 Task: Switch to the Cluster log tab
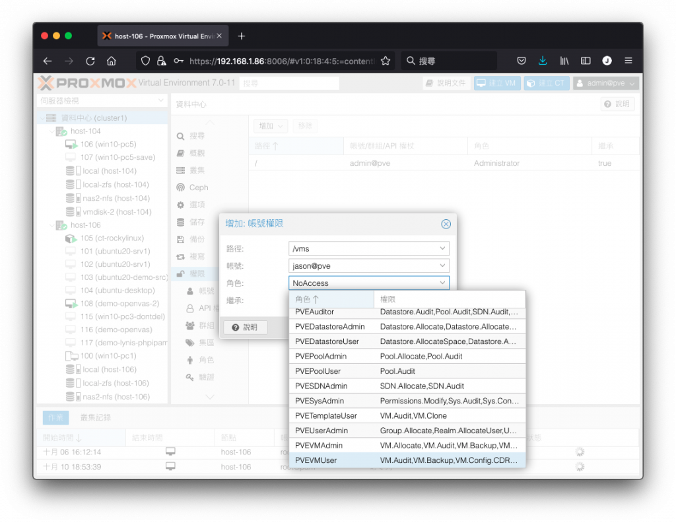tap(96, 417)
